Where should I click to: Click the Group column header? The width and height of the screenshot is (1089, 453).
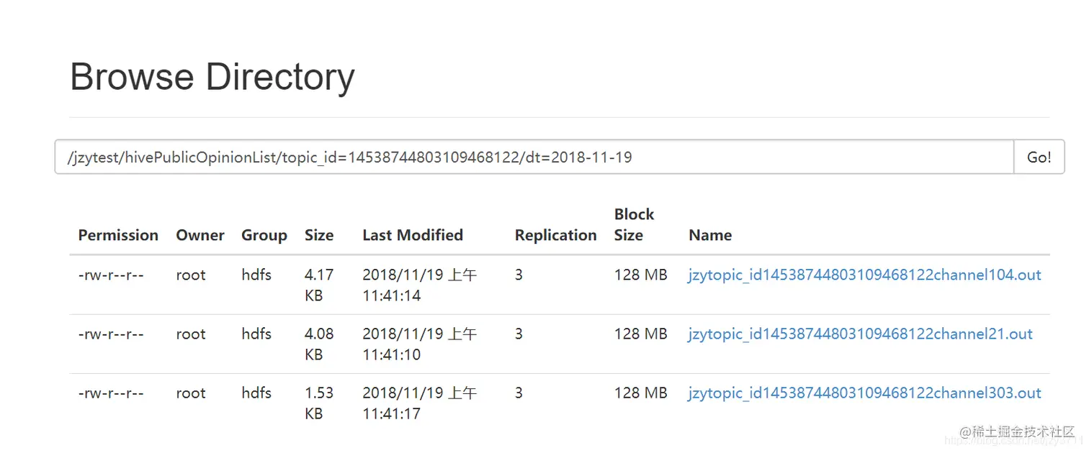pos(264,235)
